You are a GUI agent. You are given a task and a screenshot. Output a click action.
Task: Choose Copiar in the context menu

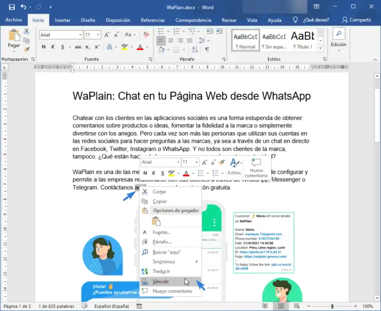(171, 202)
